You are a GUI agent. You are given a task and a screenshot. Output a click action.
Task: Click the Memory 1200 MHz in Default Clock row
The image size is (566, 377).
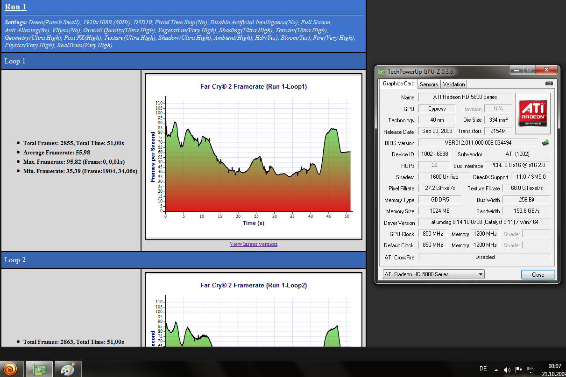(x=486, y=245)
